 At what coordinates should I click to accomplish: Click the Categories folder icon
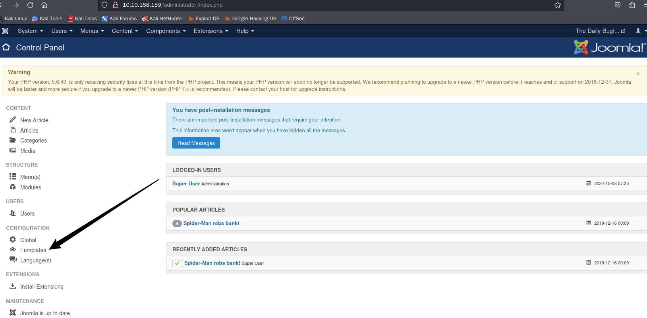(x=13, y=140)
